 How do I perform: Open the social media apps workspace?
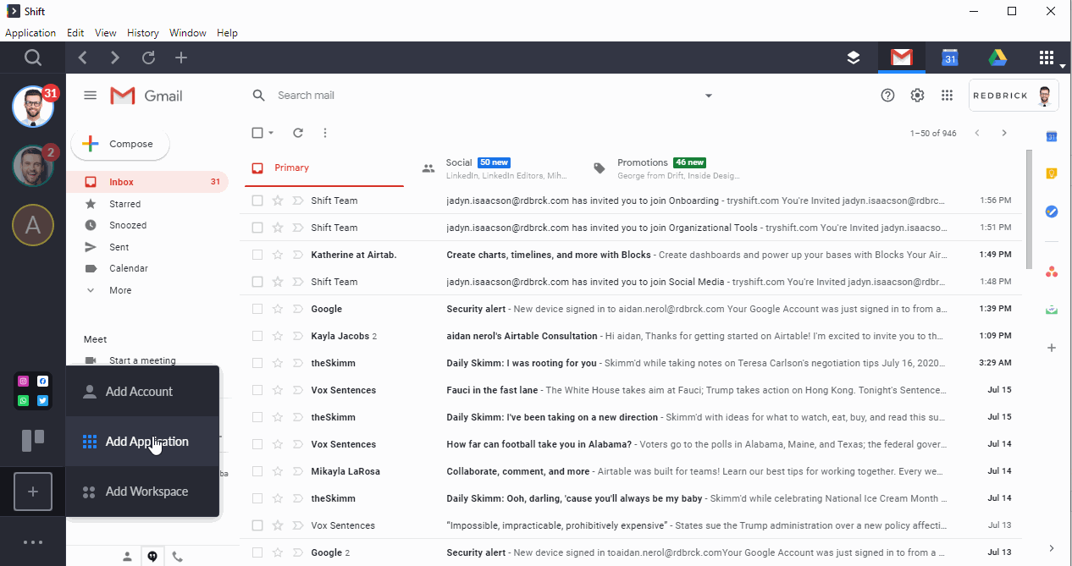click(x=33, y=391)
